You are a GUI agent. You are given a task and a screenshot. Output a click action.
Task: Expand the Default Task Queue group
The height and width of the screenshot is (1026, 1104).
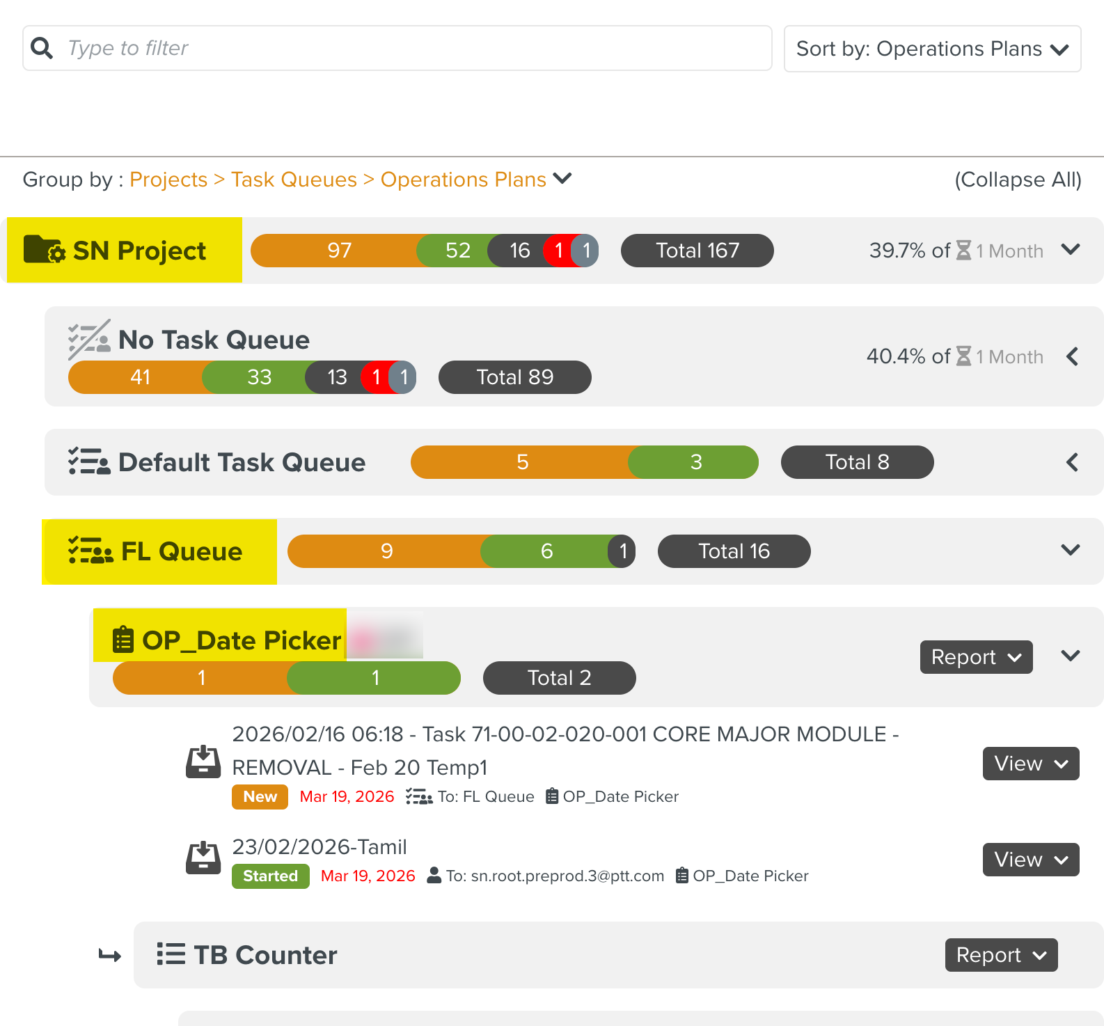point(1072,462)
